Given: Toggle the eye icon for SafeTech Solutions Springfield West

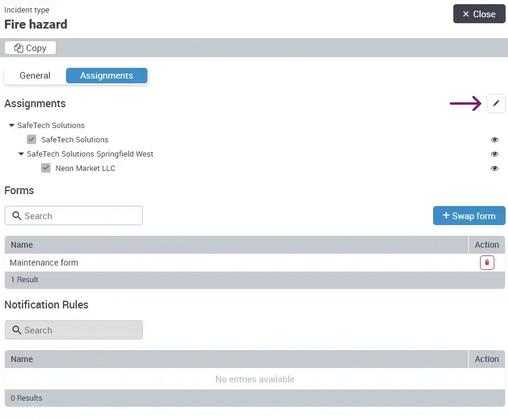Looking at the screenshot, I should (x=494, y=154).
